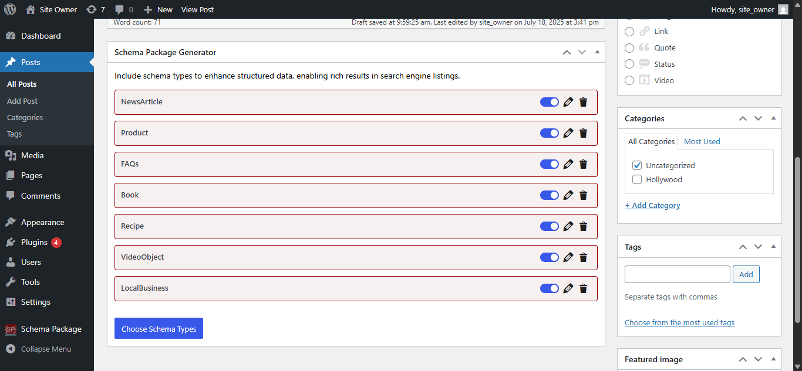Viewport: 802px width, 371px height.
Task: Click the Add tag button
Action: [746, 274]
